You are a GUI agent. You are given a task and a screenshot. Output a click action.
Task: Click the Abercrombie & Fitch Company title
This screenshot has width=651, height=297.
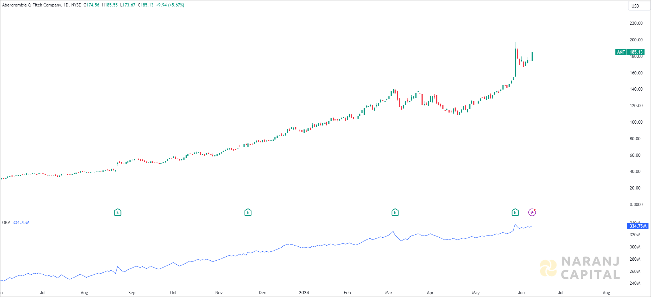32,5
